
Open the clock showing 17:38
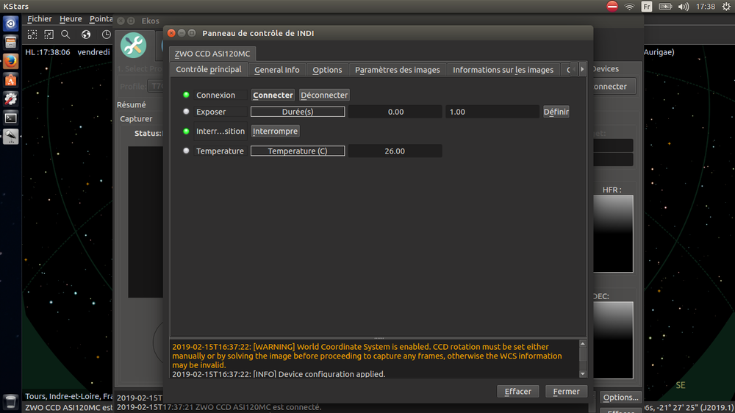(x=706, y=7)
